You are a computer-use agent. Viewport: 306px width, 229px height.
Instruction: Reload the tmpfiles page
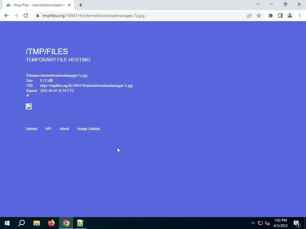26,16
